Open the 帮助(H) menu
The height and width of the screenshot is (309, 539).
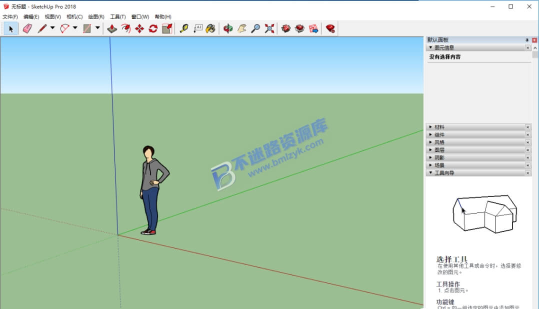pyautogui.click(x=163, y=16)
